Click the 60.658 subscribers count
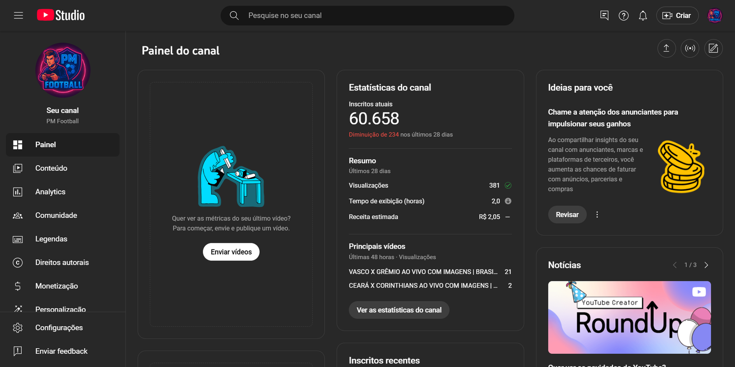735x367 pixels. tap(374, 119)
